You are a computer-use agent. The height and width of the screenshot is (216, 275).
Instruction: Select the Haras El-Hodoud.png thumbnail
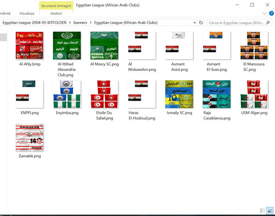click(x=142, y=94)
